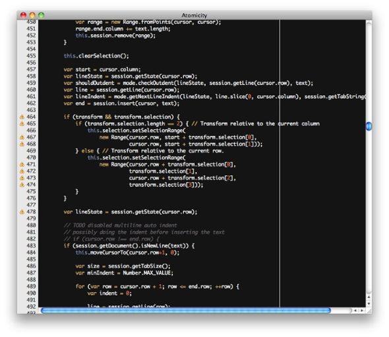Click 'var line = session.getLine' on line 460

tap(121, 90)
